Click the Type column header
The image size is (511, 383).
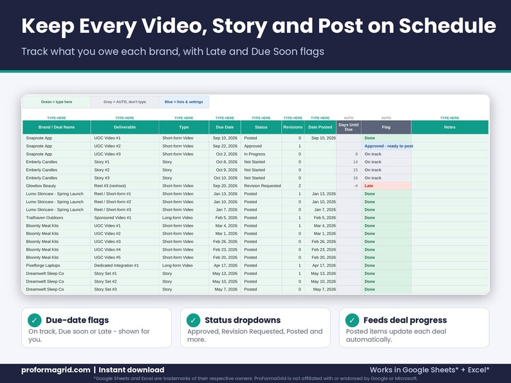184,127
